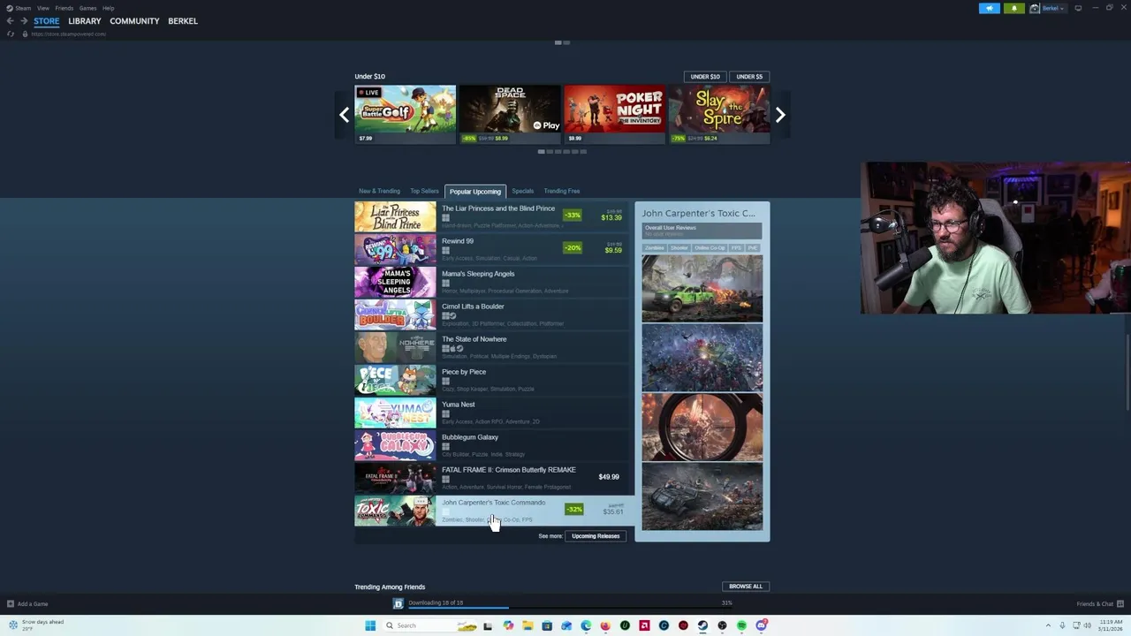Open The Liar Princess and the Blind Prince

coord(492,216)
